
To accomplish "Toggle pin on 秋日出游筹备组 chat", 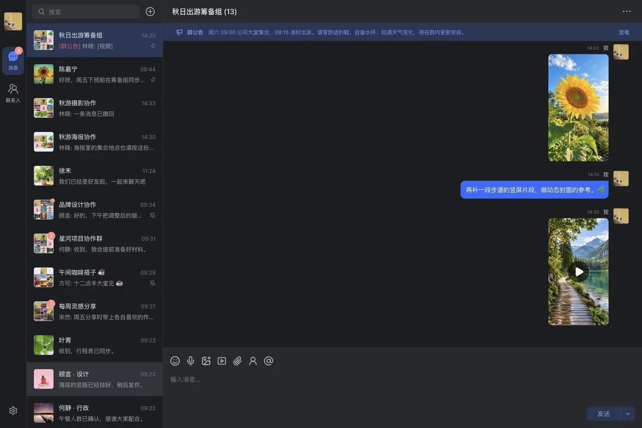I will tap(153, 46).
